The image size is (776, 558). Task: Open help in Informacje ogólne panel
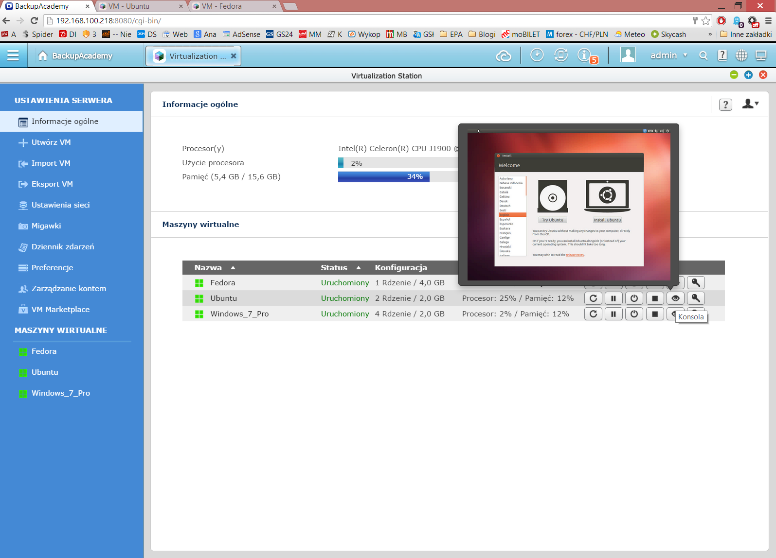[x=725, y=105]
